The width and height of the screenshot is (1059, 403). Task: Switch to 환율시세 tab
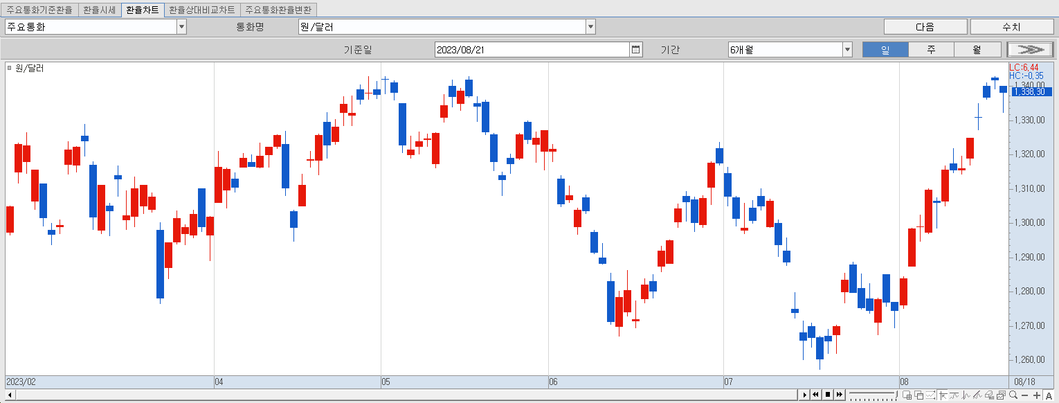click(x=100, y=10)
